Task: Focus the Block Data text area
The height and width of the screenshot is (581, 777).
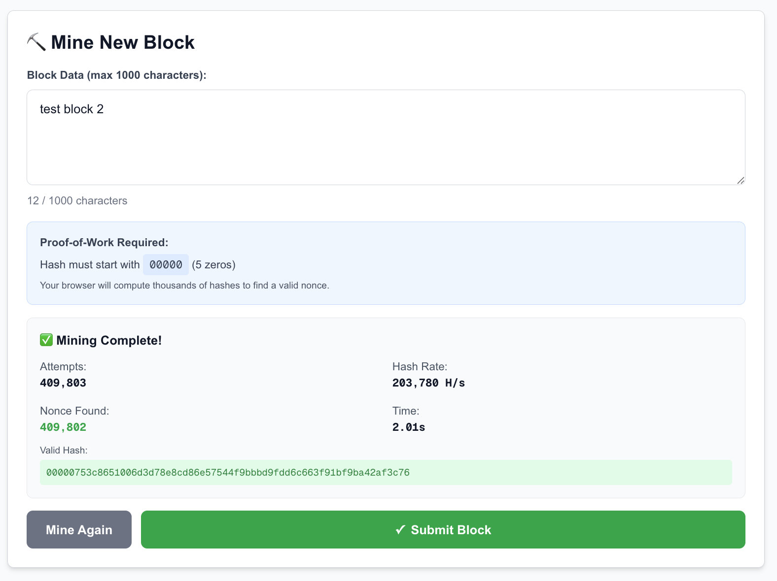Action: [386, 137]
